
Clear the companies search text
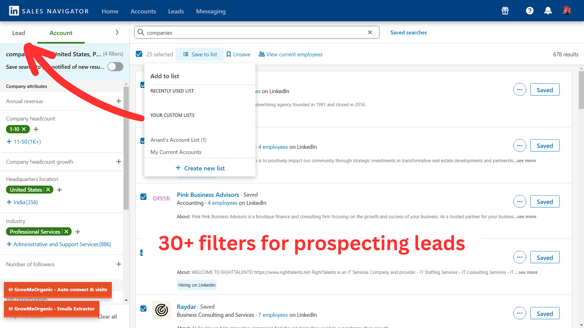click(x=370, y=32)
